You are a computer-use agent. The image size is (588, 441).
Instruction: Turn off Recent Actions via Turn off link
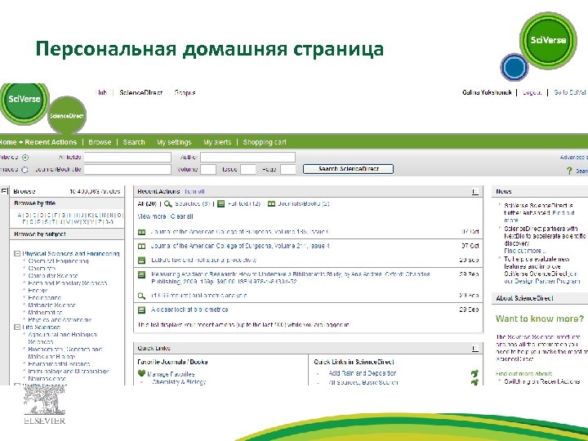[194, 191]
